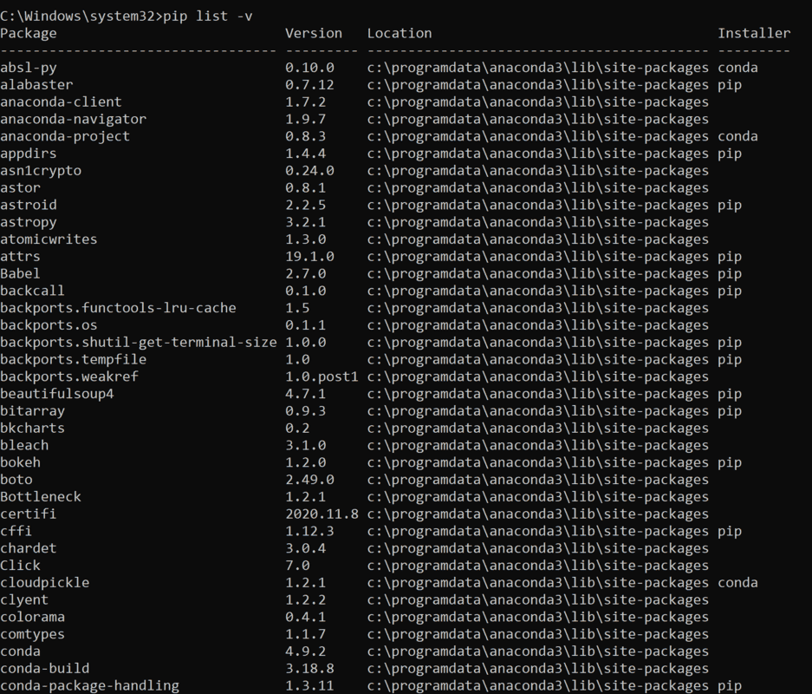812x694 pixels.
Task: Click the atomicwrites package name
Action: [49, 239]
